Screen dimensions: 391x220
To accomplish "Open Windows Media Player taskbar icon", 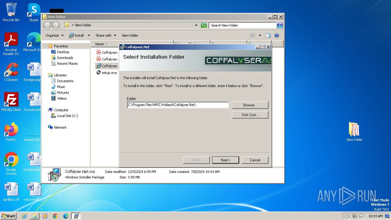I will click(45, 216).
